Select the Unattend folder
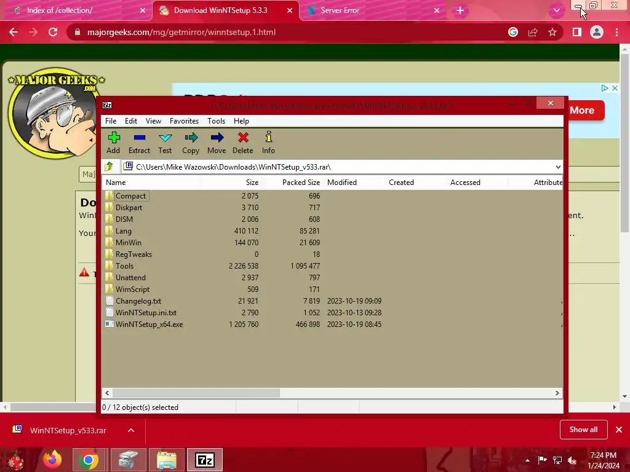Viewport: 630px width, 472px height. pyautogui.click(x=130, y=277)
